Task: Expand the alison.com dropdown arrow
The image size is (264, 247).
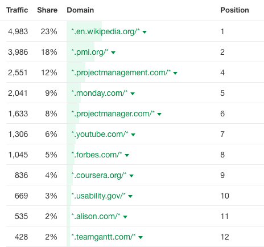Action: click(125, 217)
